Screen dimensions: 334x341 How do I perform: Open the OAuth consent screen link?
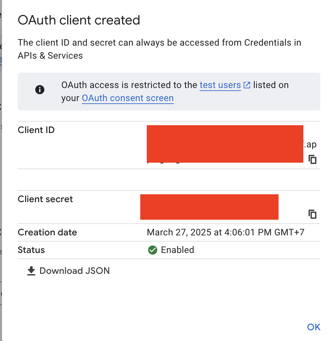tap(128, 98)
